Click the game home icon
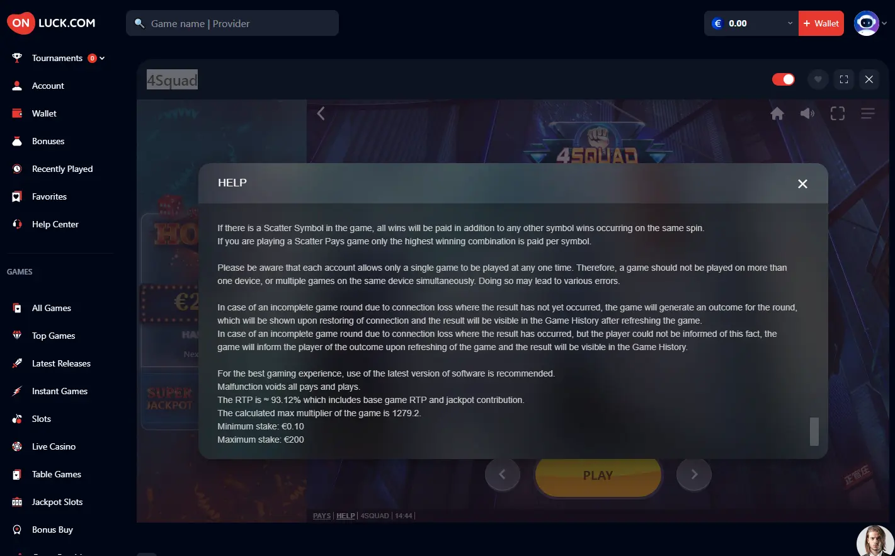The image size is (895, 556). (777, 113)
